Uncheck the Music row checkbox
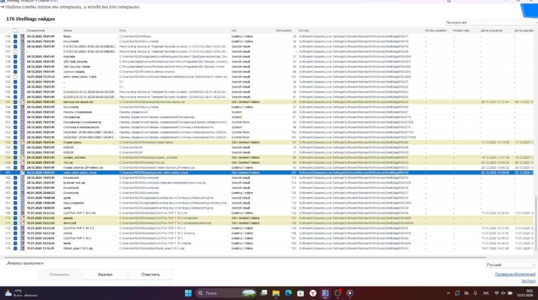This screenshot has width=538, height=300. tap(16, 36)
